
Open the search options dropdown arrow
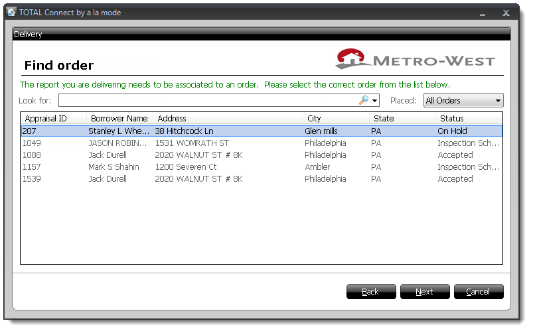coord(375,101)
